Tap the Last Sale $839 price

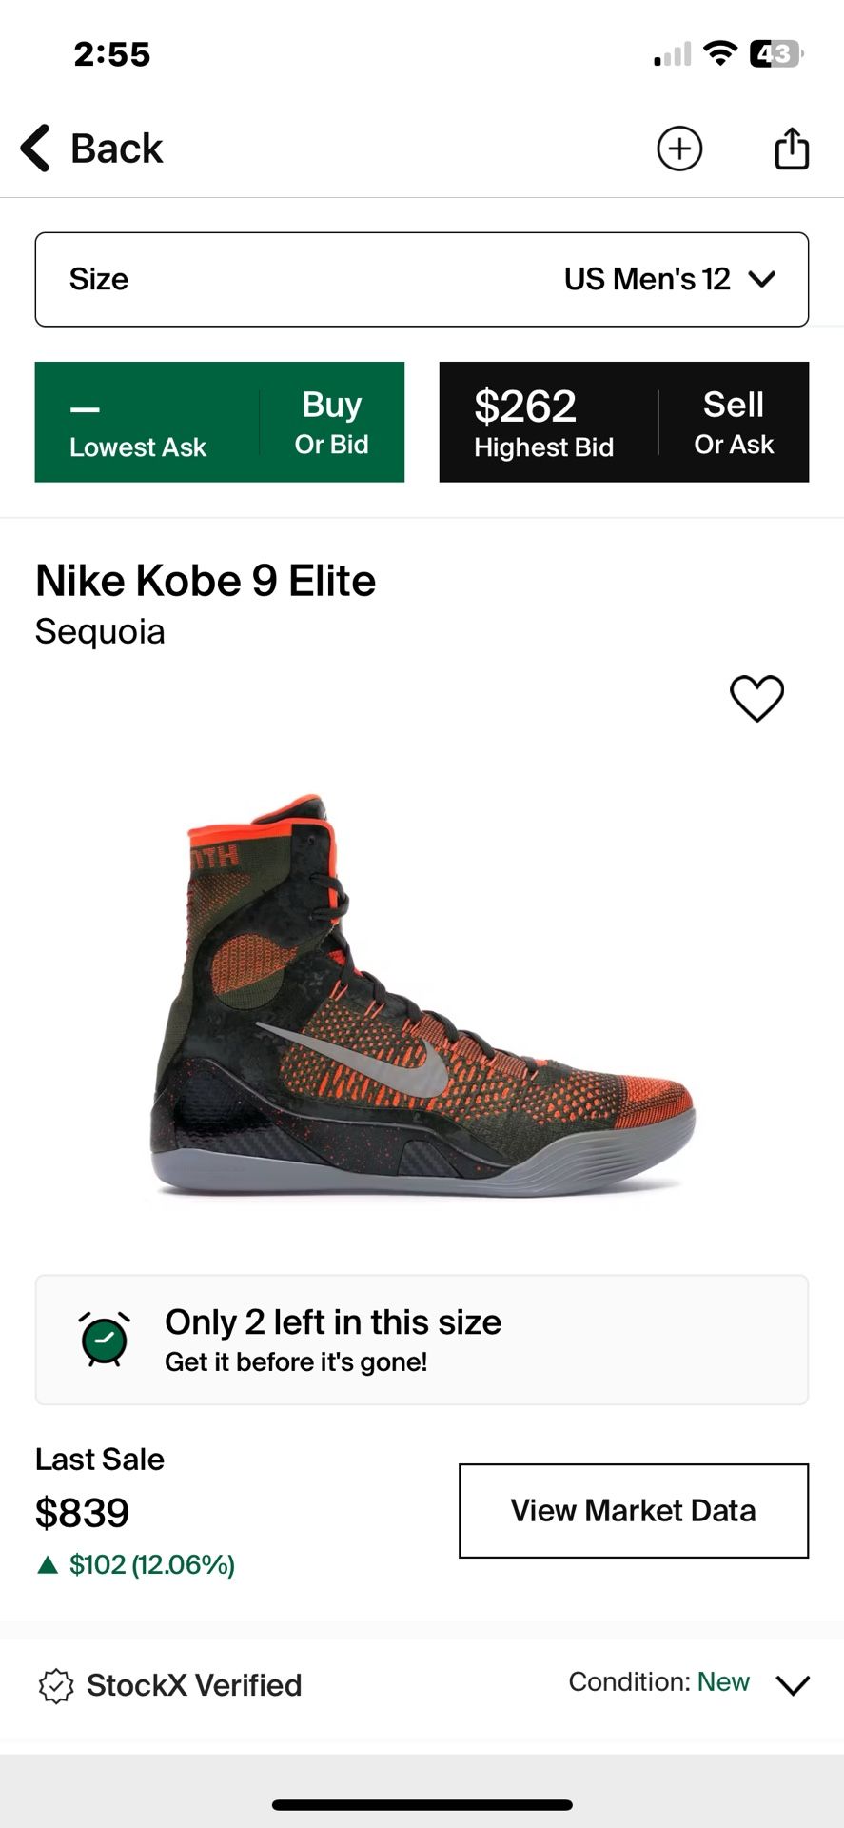tap(82, 1512)
